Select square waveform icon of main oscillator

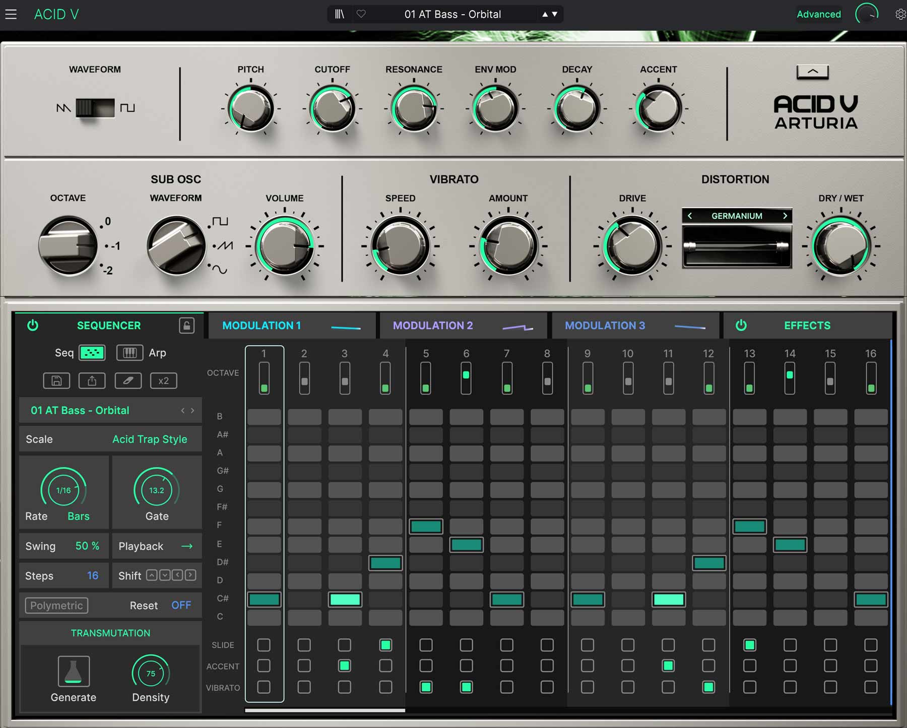point(127,108)
